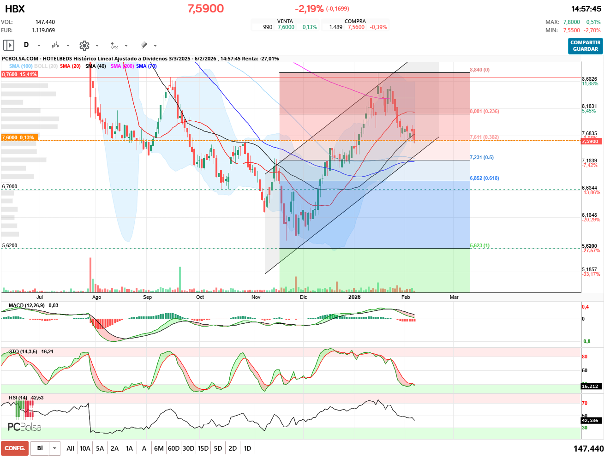Select the A year-to-date range
Screen dimensions: 610x458
pos(144,448)
